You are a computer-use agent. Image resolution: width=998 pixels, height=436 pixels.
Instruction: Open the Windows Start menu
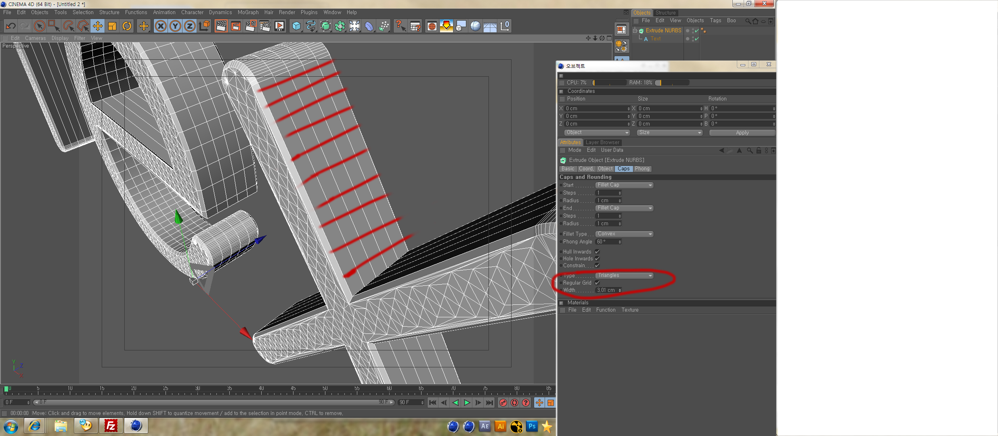coord(10,426)
